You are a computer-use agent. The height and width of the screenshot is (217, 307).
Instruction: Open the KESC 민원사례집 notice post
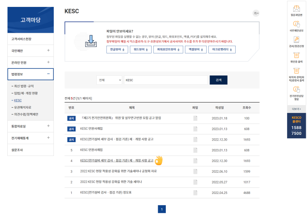(x=91, y=129)
